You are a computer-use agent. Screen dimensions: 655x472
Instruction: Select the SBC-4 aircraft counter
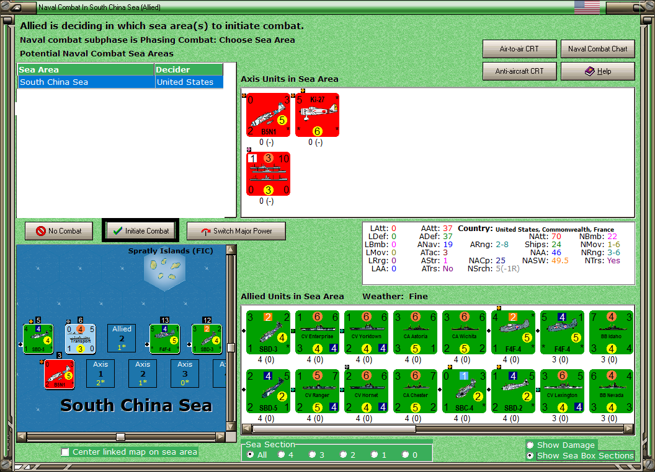coord(464,391)
